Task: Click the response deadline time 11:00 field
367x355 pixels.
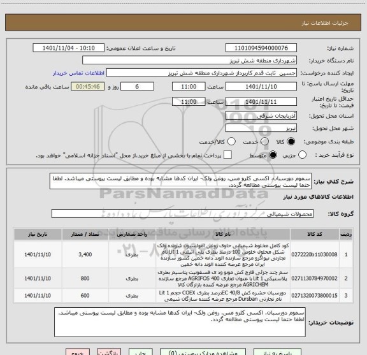Action: point(189,87)
